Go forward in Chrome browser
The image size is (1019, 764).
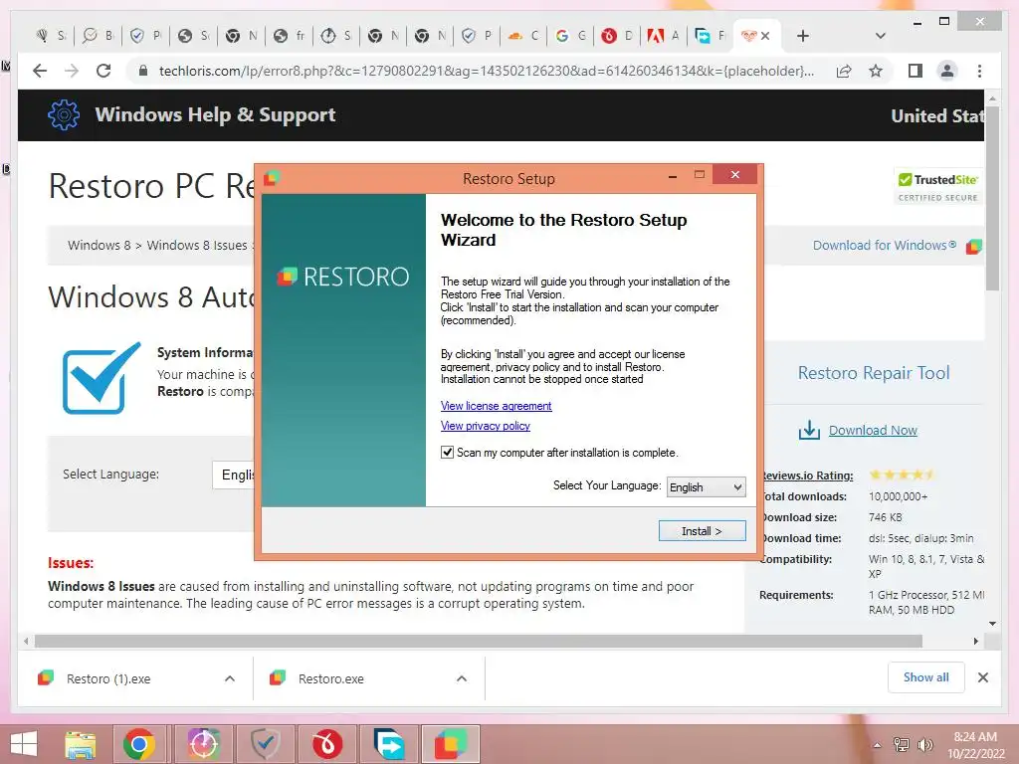[72, 71]
